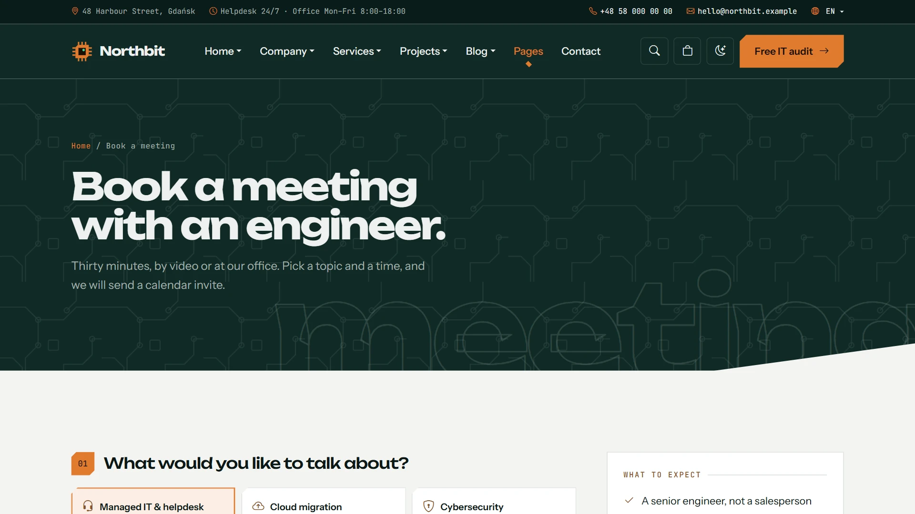Click the WHAT TO EXPECT label
Viewport: 915px width, 514px height.
click(x=662, y=474)
